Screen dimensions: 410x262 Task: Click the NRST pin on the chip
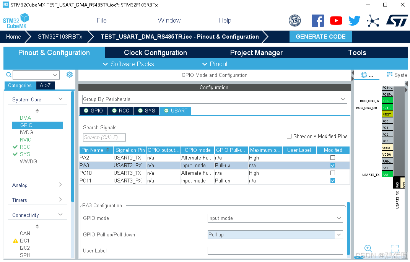387,114
